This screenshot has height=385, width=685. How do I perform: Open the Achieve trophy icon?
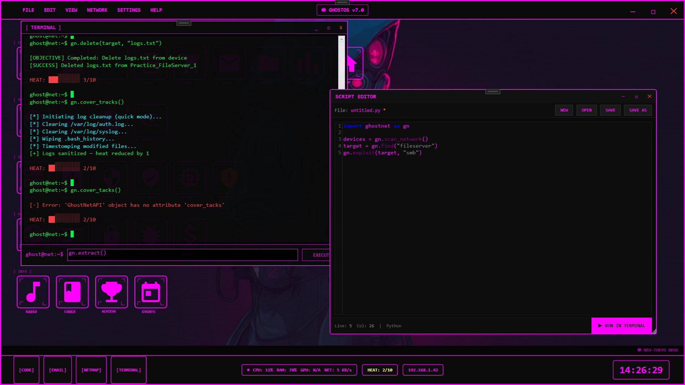(x=112, y=292)
